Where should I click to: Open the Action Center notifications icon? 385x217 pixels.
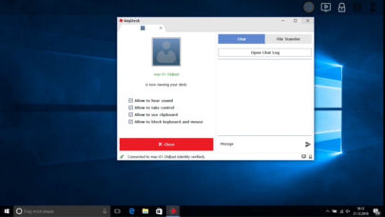coord(377,211)
